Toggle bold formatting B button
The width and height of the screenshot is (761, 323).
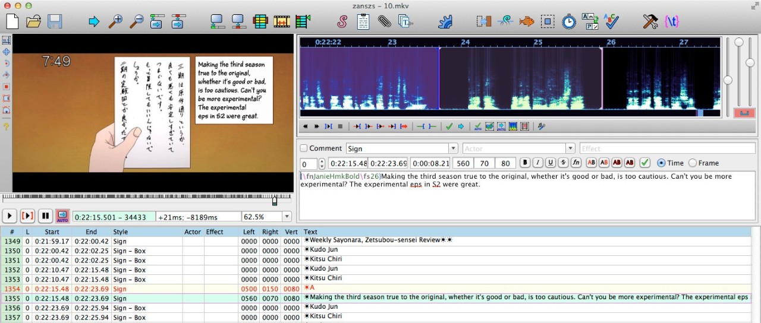pos(525,163)
